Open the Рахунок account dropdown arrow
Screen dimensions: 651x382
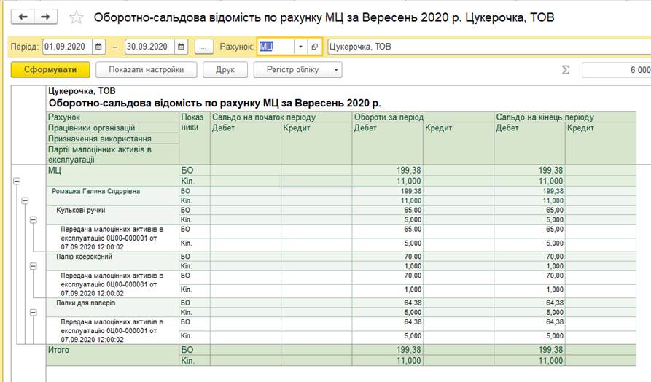(301, 47)
